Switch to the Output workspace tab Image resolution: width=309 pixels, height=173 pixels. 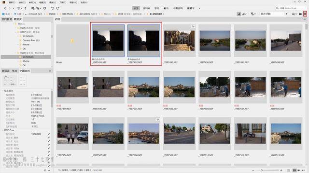coord(166,8)
